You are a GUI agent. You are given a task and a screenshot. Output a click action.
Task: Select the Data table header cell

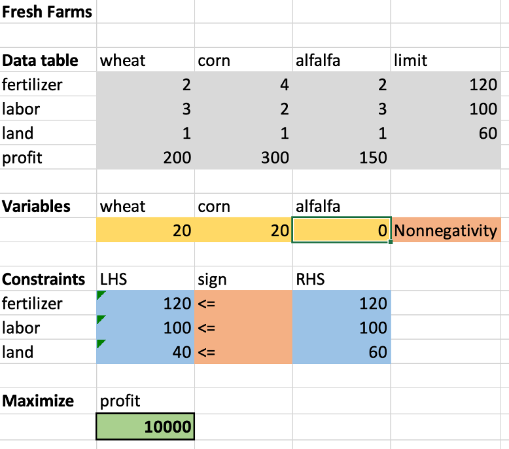(48, 60)
